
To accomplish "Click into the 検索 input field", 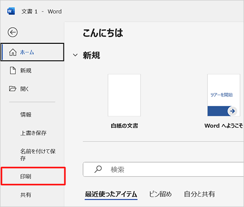I will pyautogui.click(x=163, y=169).
